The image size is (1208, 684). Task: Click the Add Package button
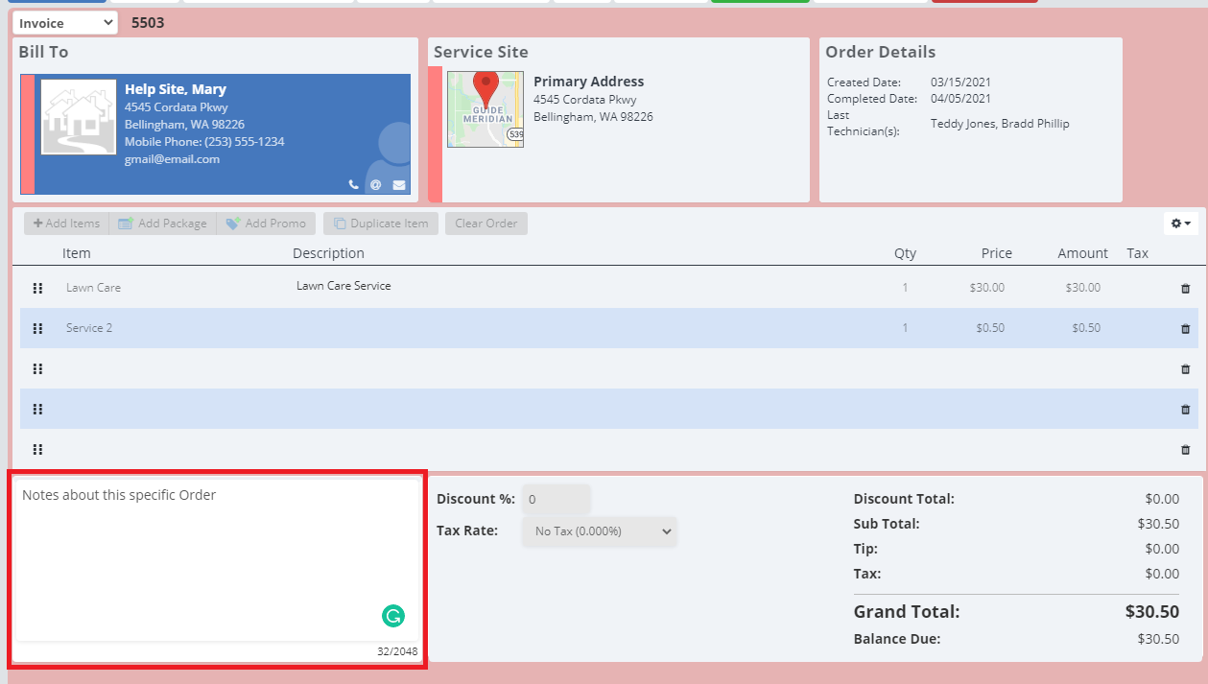pos(162,224)
